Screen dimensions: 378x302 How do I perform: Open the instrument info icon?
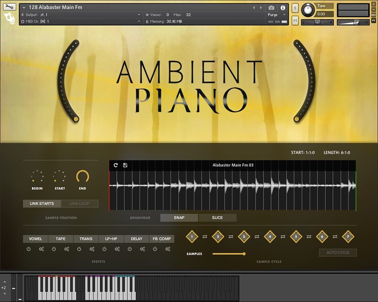point(283,8)
